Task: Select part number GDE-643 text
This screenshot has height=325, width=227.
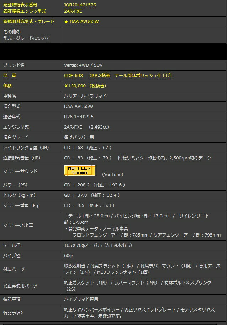Action: click(x=73, y=75)
